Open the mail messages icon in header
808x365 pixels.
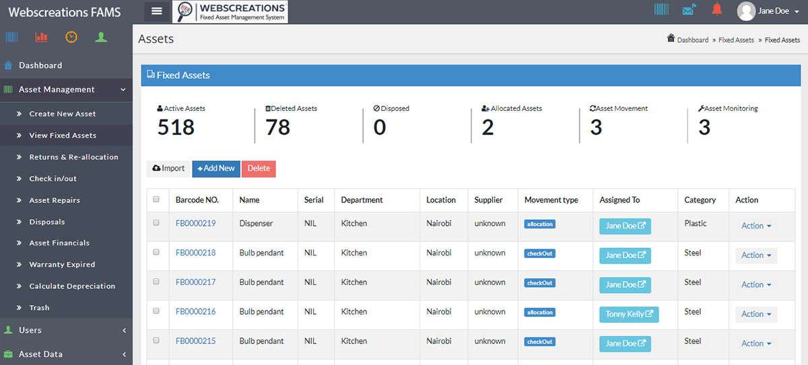(689, 9)
